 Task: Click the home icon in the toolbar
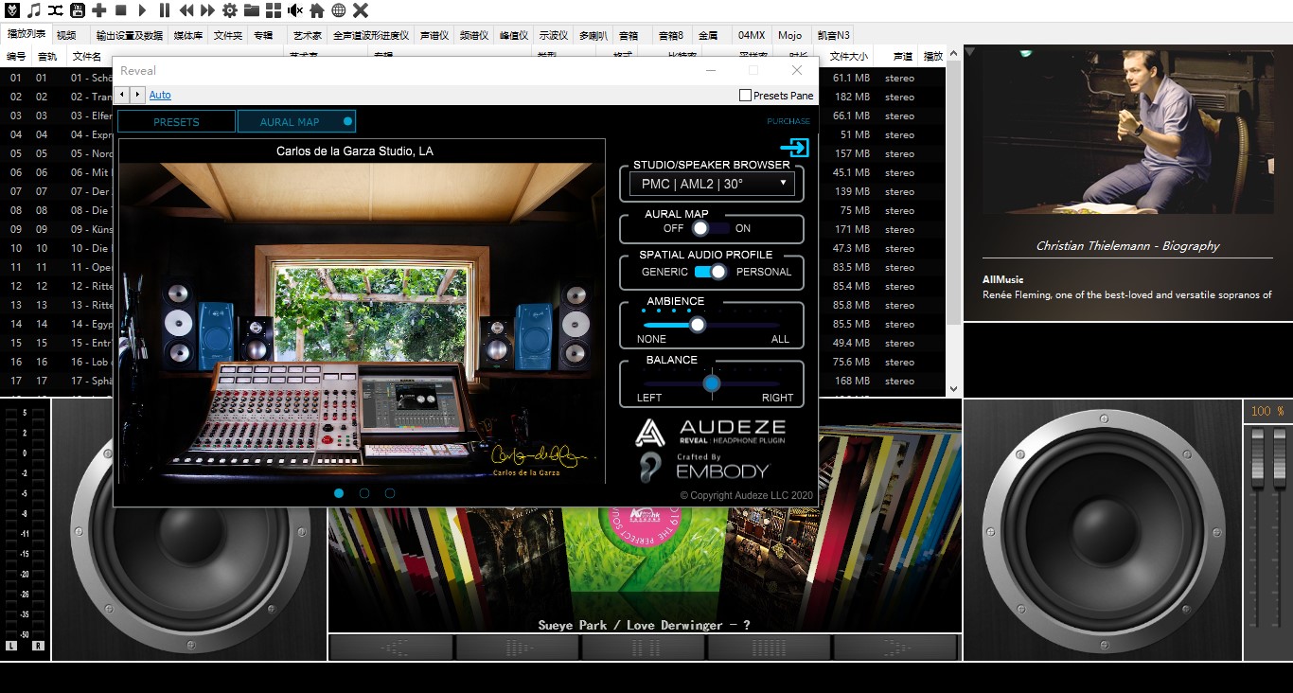(x=317, y=10)
